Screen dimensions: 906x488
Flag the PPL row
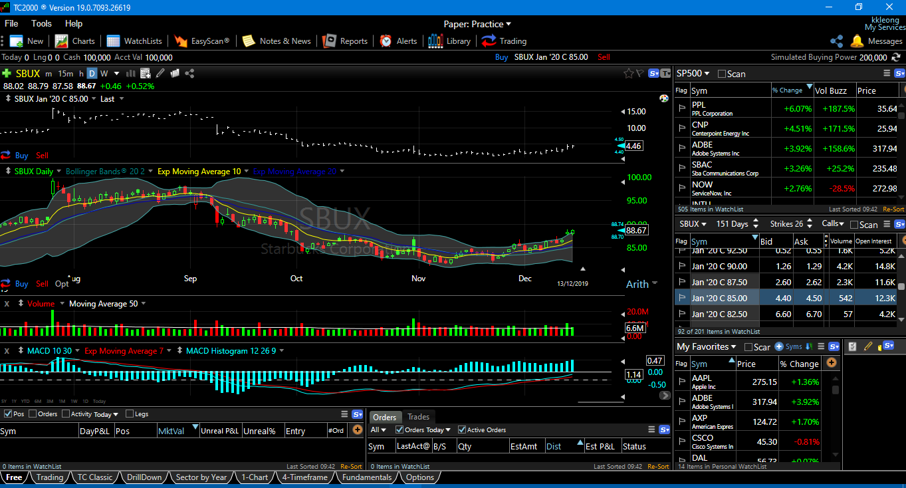pos(682,108)
